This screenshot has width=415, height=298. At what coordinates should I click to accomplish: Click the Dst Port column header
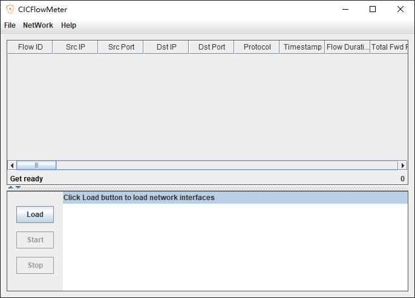point(212,47)
